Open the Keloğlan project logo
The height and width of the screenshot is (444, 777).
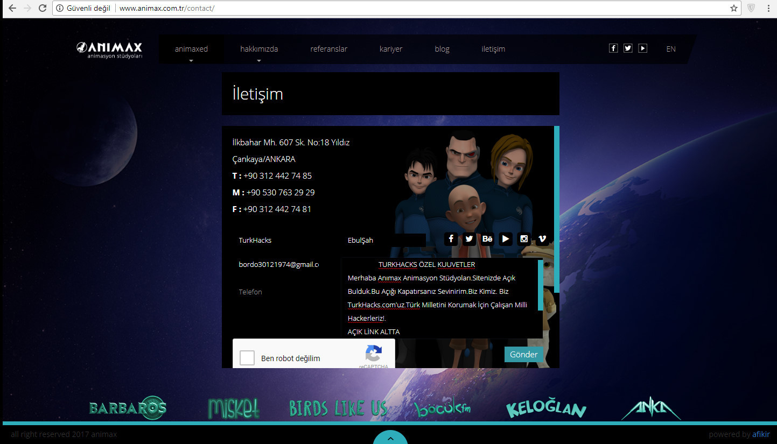click(546, 408)
